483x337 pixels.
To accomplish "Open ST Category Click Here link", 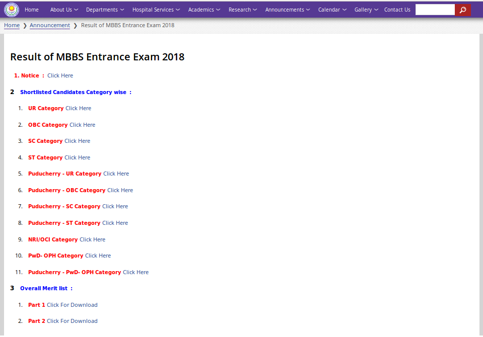I will (78, 157).
